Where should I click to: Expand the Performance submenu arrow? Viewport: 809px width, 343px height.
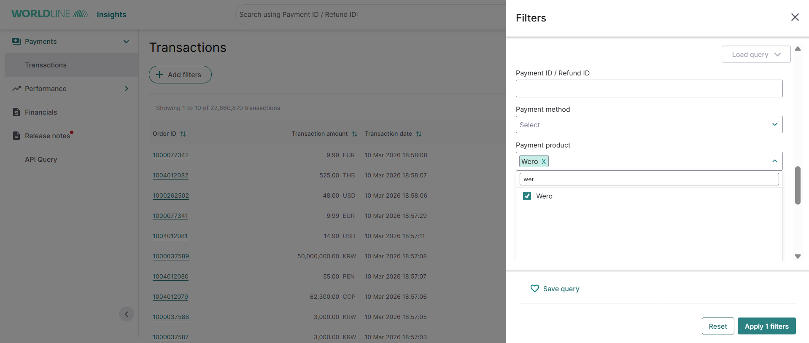tap(127, 88)
